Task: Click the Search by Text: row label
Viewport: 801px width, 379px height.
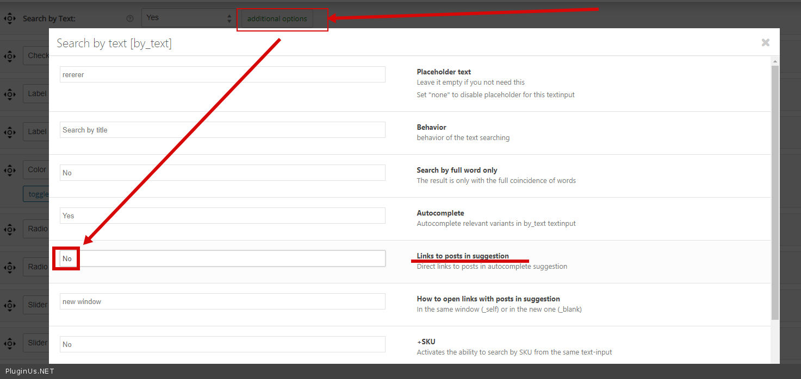Action: click(49, 18)
